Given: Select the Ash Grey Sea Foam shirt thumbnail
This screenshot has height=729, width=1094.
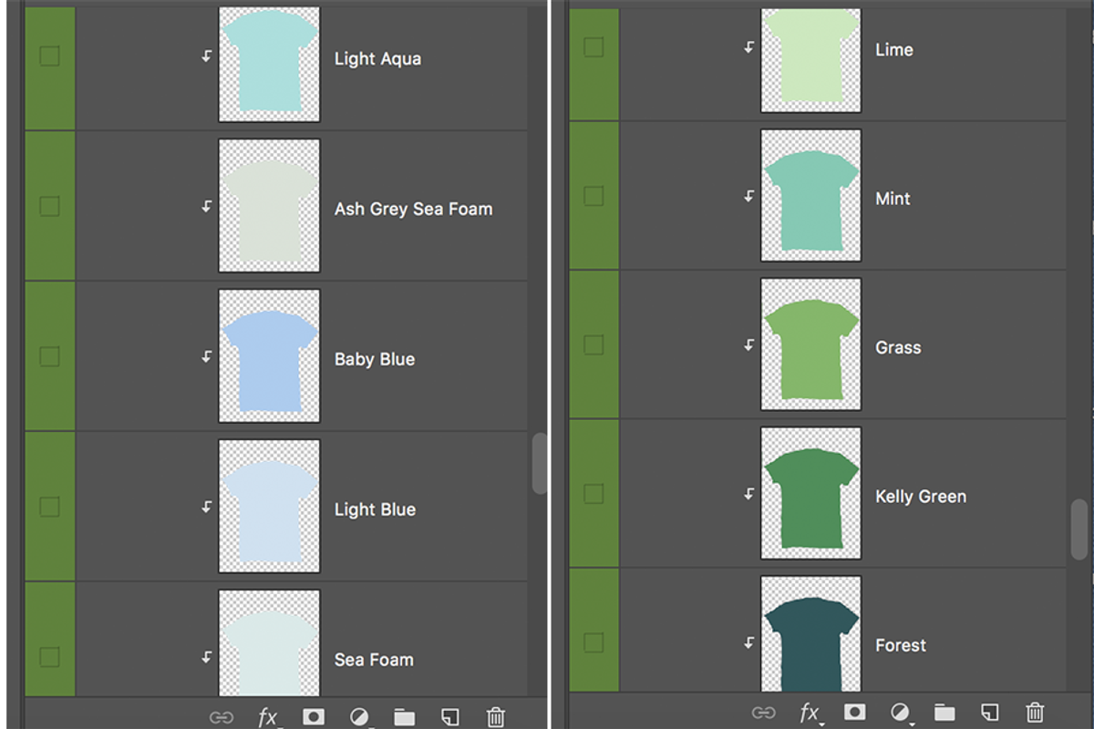Looking at the screenshot, I should click(269, 206).
